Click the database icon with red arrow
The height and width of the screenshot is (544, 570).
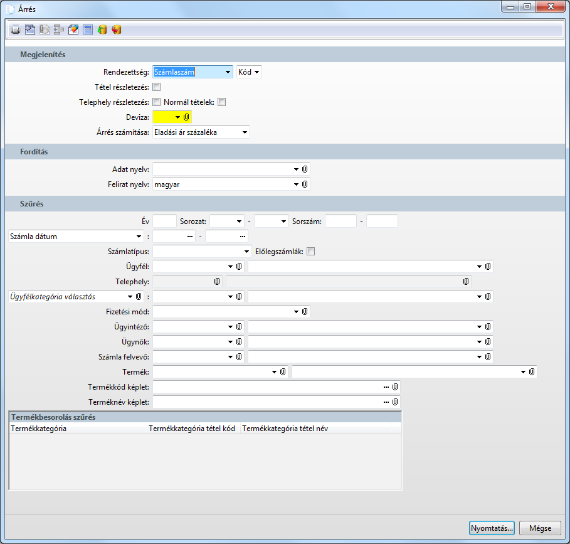point(117,29)
